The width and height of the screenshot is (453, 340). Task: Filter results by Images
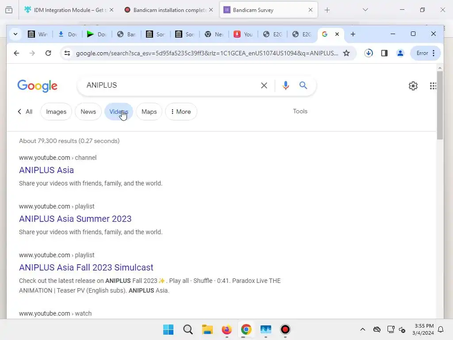[x=56, y=112]
